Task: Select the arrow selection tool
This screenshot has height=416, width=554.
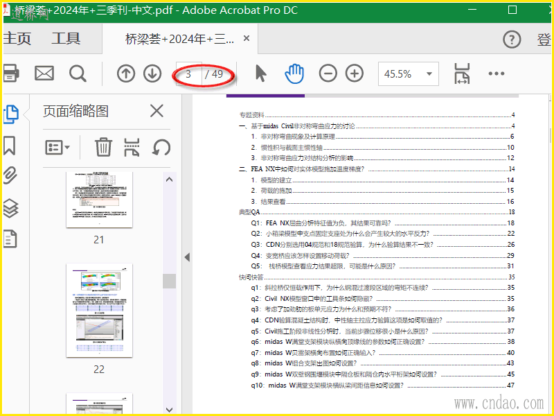Action: pos(261,73)
